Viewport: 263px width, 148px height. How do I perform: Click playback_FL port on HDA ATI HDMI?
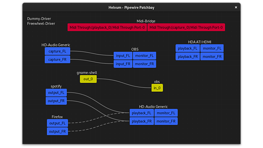[187, 48]
